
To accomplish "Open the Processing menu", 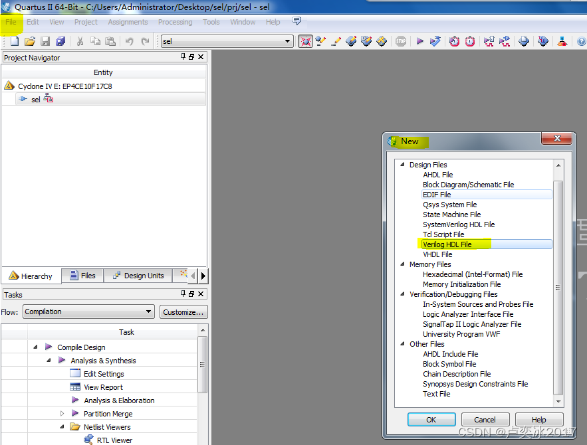I will tap(175, 22).
